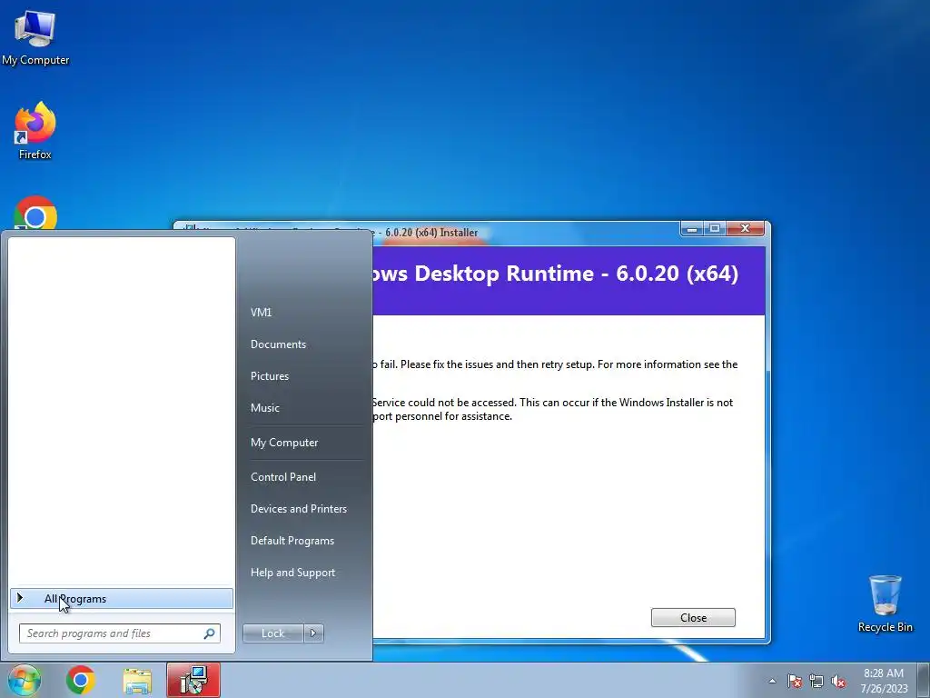Open Pictures from Start menu
930x698 pixels.
click(270, 376)
